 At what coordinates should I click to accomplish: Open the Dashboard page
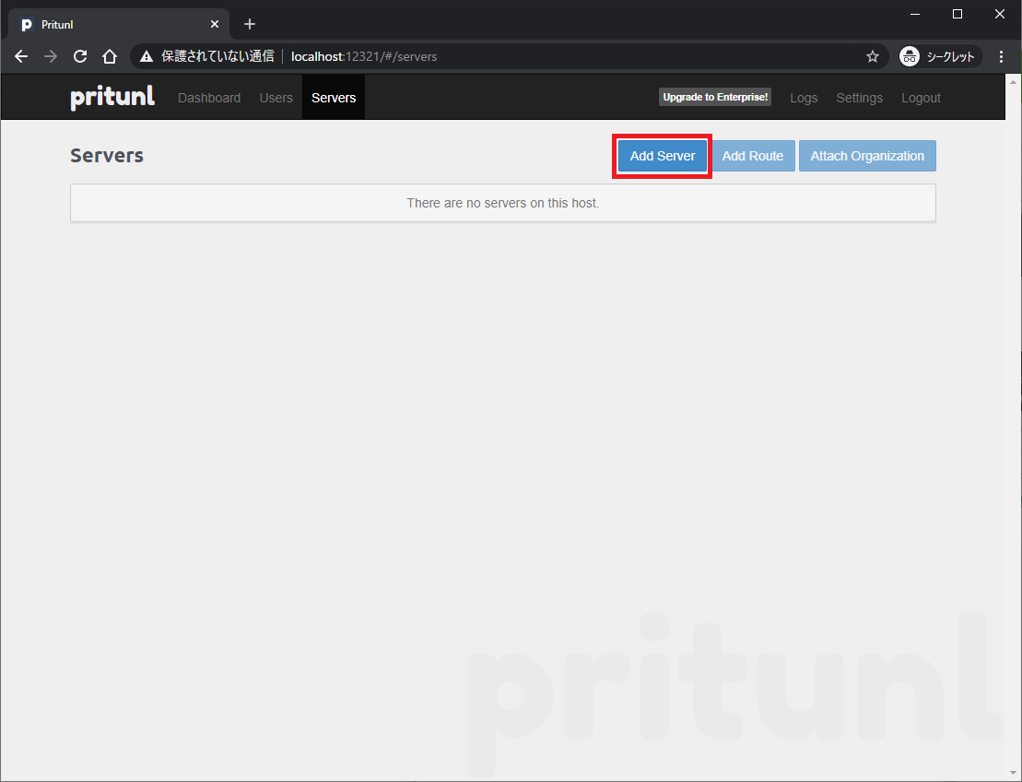[209, 98]
